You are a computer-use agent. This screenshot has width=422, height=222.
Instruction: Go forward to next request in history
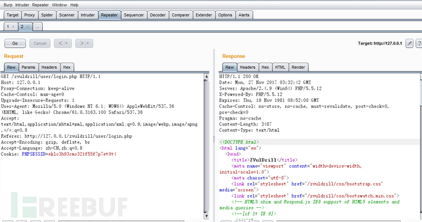coord(82,43)
